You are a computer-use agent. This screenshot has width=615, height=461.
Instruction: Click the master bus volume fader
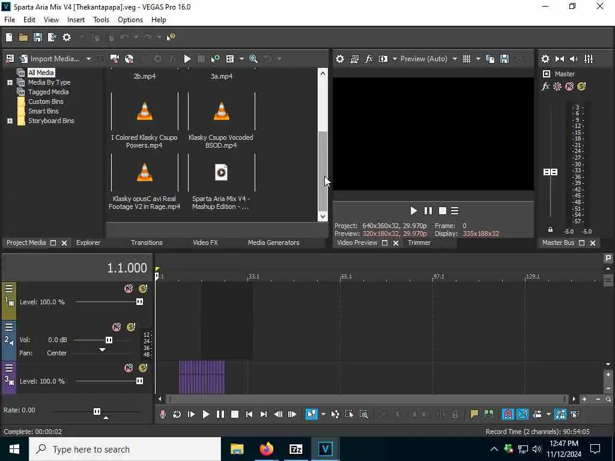pos(550,172)
